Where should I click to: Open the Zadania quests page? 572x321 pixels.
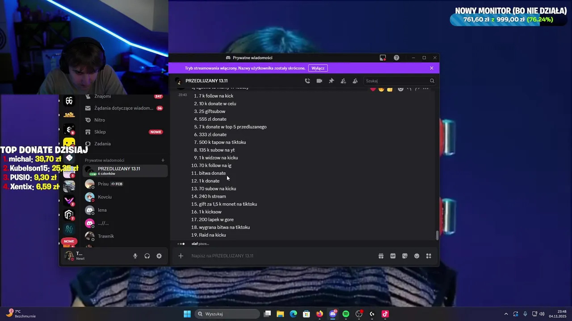pos(124,144)
